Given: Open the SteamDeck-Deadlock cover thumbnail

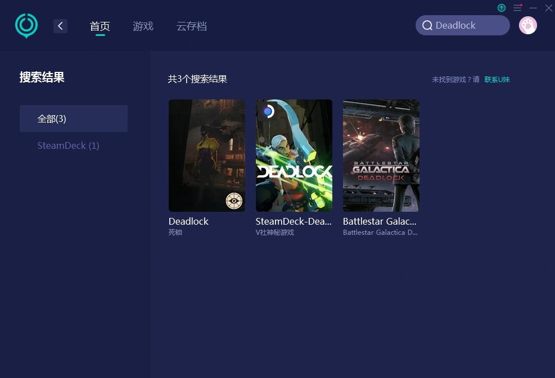Looking at the screenshot, I should click(294, 156).
